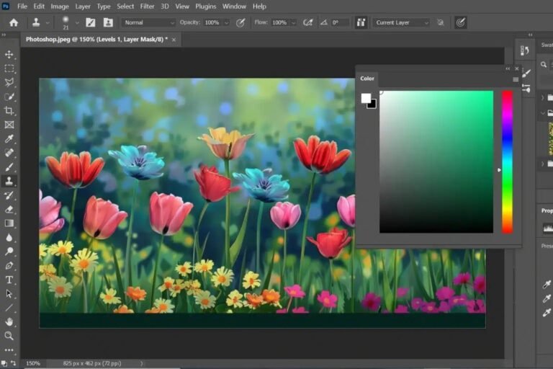
Task: Toggle pressure for opacity button
Action: [240, 22]
